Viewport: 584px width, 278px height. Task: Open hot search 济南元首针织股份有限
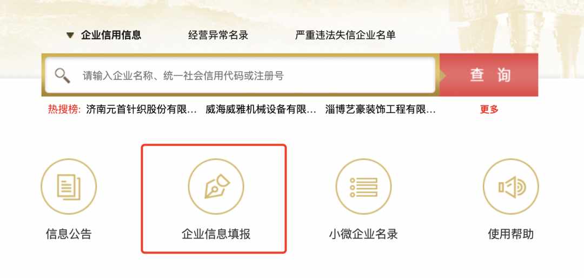coord(142,110)
